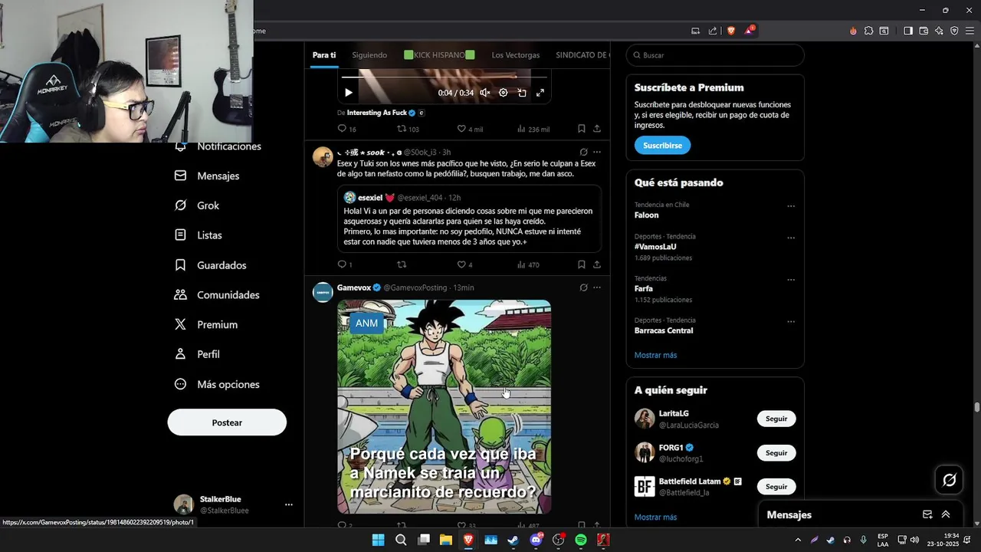981x552 pixels.
Task: Switch to Los Vectorgas tab
Action: point(516,55)
